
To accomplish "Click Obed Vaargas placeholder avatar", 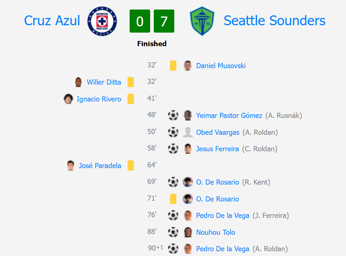I will click(187, 132).
